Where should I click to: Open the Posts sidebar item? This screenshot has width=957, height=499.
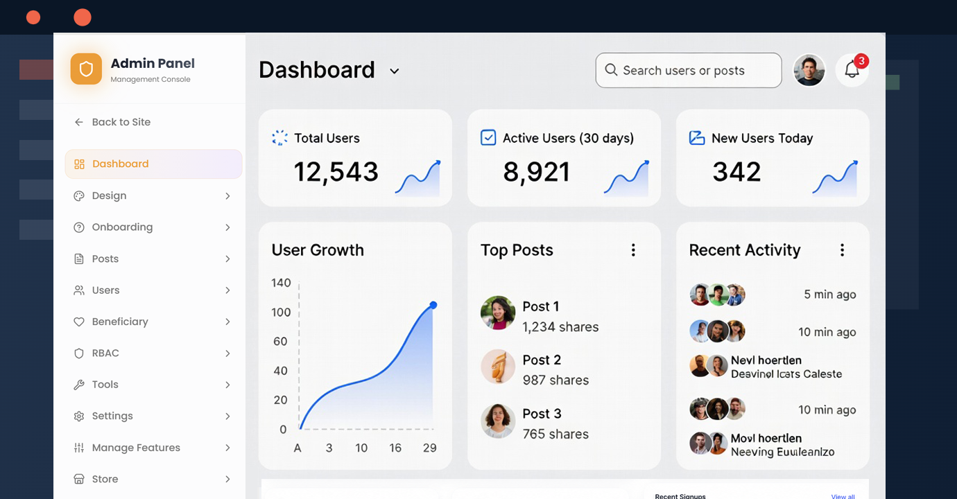coord(153,259)
